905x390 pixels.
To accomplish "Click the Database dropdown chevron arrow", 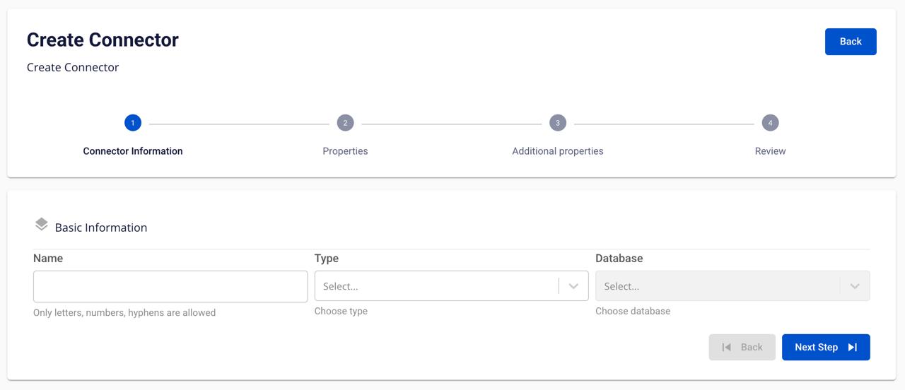I will (x=855, y=286).
